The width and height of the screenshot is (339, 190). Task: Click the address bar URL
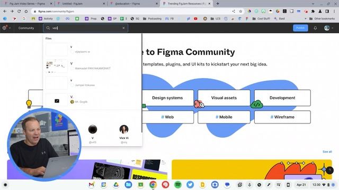click(56, 12)
